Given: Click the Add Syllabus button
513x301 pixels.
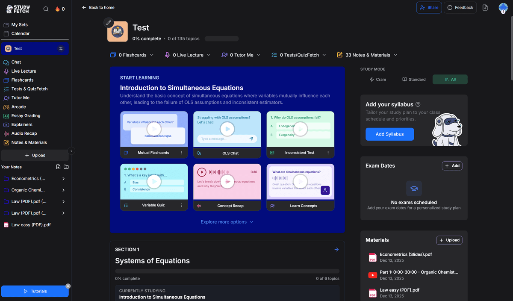Looking at the screenshot, I should (x=389, y=134).
